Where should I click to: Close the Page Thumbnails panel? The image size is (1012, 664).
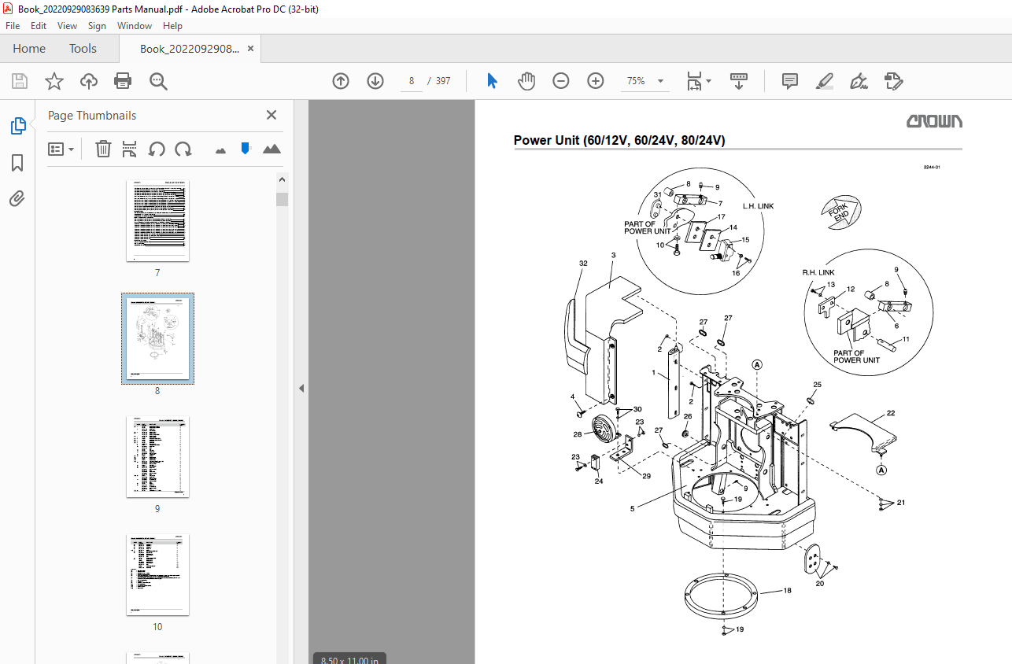[271, 115]
